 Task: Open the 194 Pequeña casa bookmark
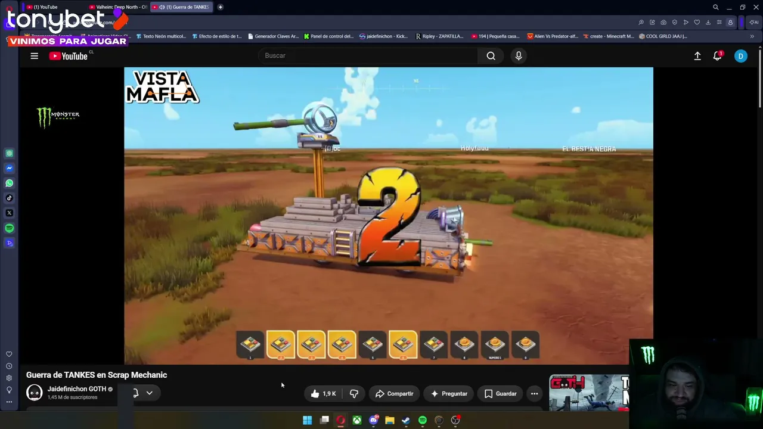point(495,36)
